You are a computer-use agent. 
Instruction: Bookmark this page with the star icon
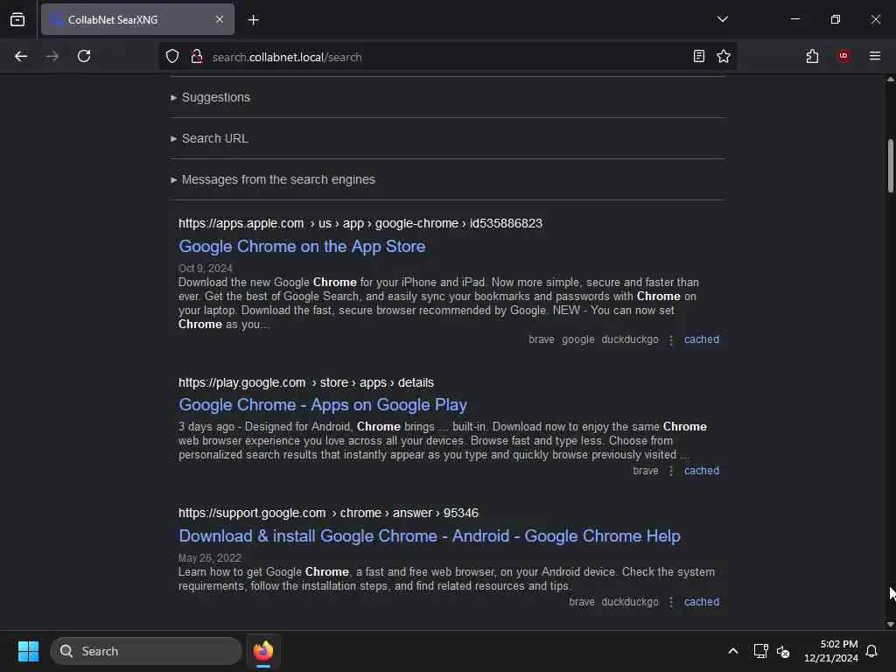(x=724, y=56)
